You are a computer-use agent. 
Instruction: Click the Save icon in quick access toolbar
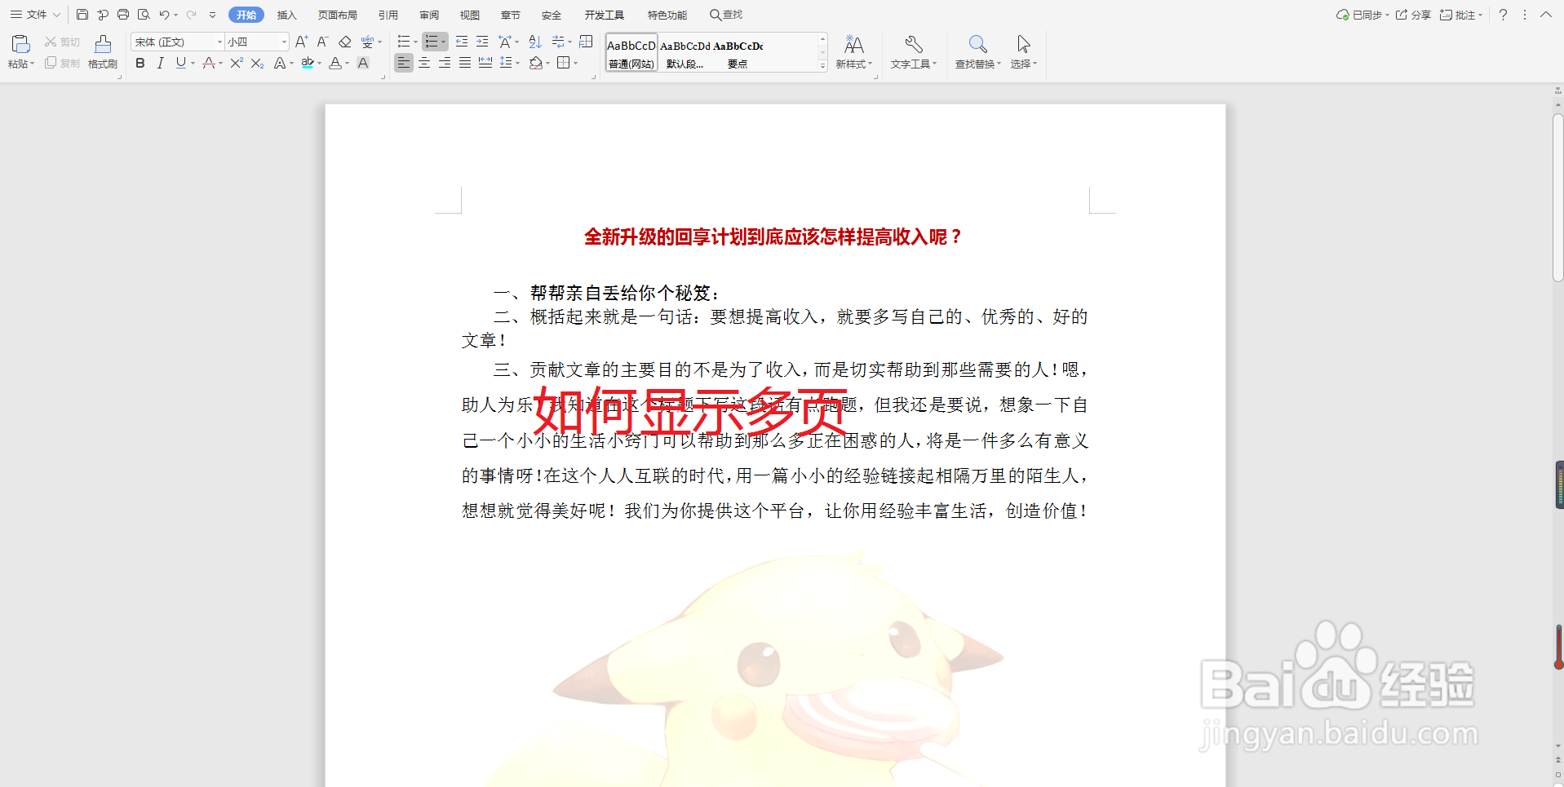[x=82, y=15]
